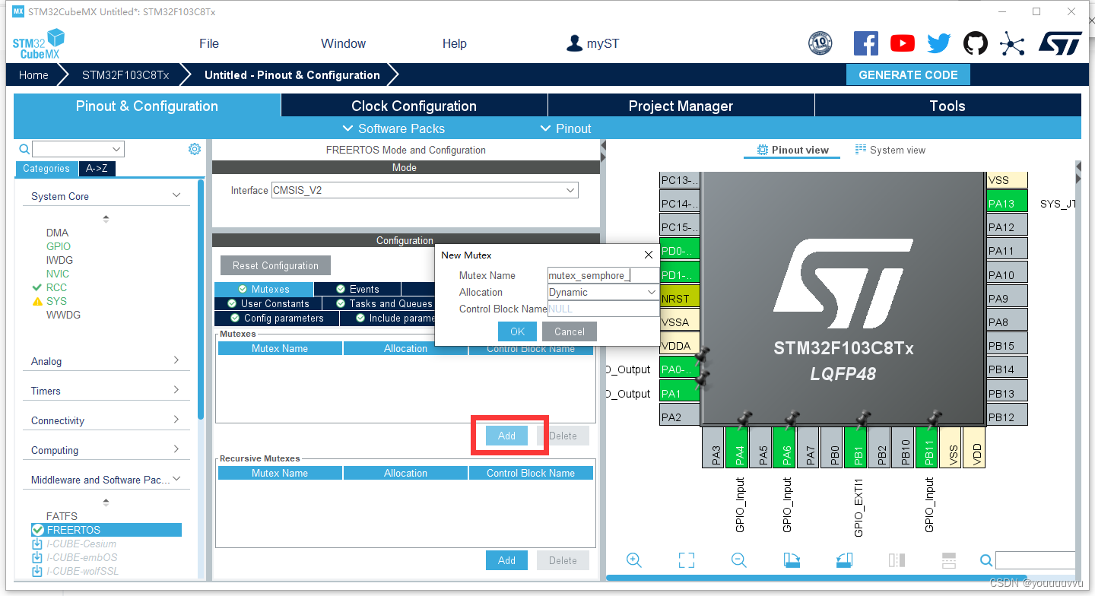Open the File menu
The width and height of the screenshot is (1095, 596).
coord(209,43)
